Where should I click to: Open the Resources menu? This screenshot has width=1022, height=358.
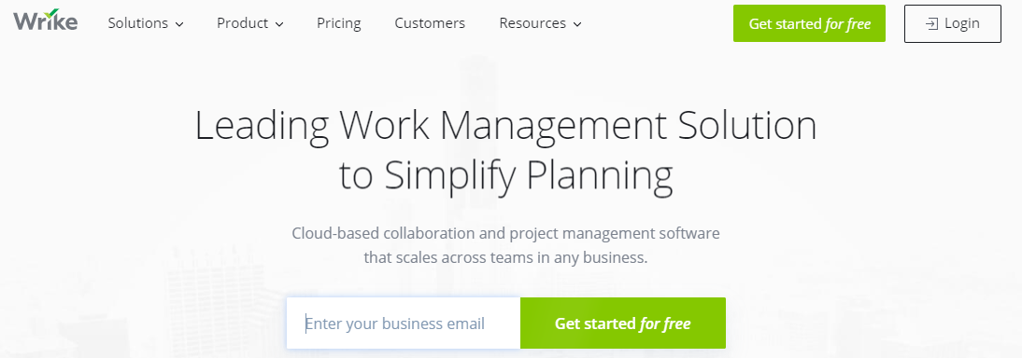(x=540, y=23)
